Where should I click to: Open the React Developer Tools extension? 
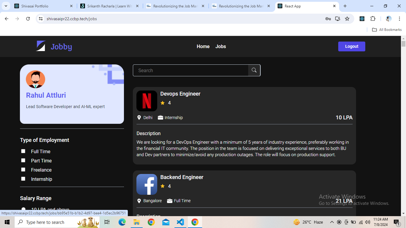tap(362, 19)
